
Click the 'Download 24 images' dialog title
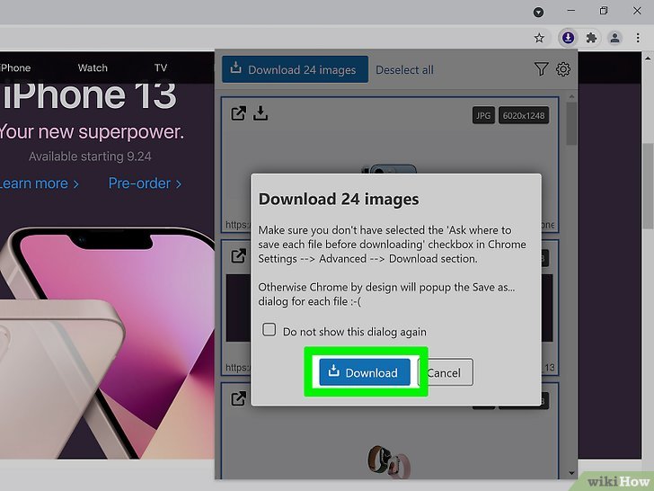[339, 199]
